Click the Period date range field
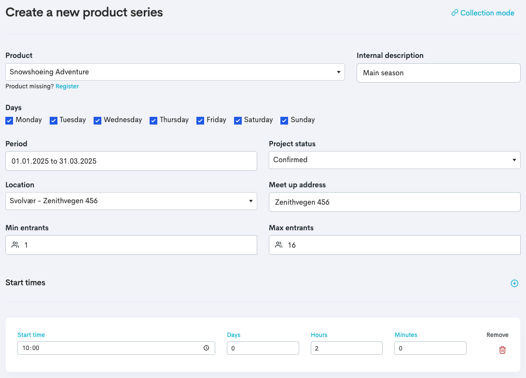 click(x=131, y=161)
